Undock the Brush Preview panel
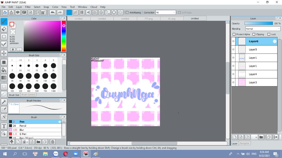The width and height of the screenshot is (282, 158). pos(61,100)
